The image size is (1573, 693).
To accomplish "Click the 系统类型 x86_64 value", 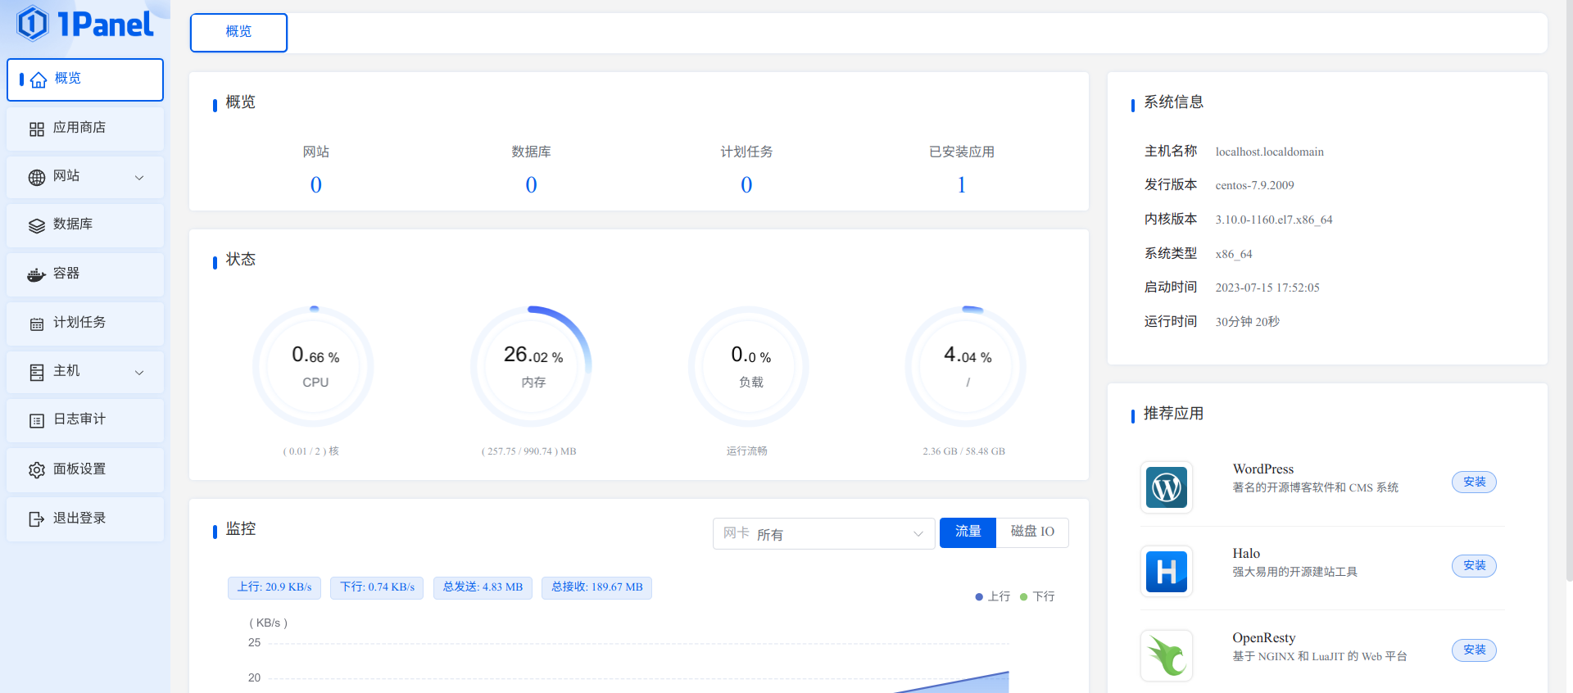I will [x=1233, y=255].
